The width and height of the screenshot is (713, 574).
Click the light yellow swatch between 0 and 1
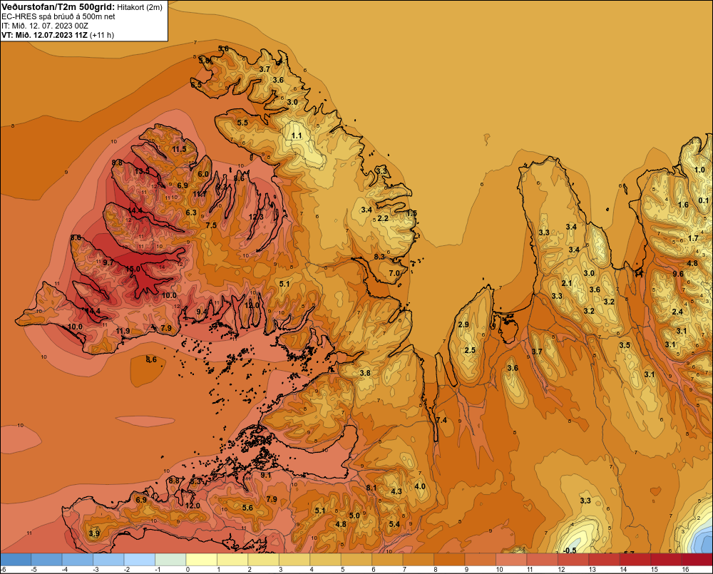[x=202, y=560]
